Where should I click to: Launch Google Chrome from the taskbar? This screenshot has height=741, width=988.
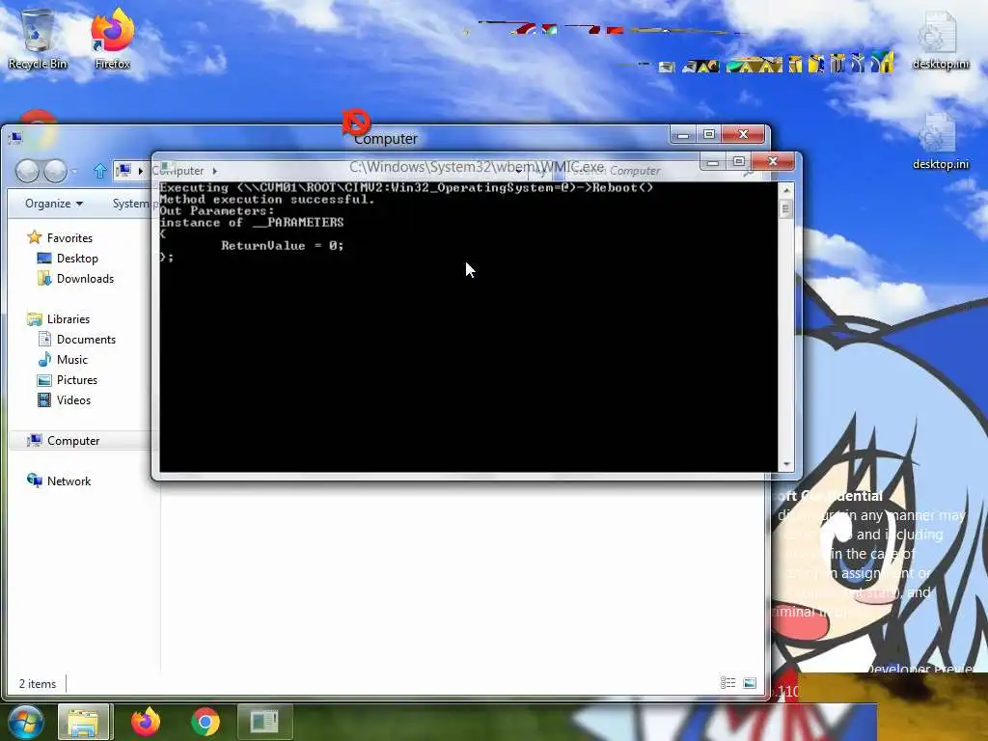click(x=206, y=722)
